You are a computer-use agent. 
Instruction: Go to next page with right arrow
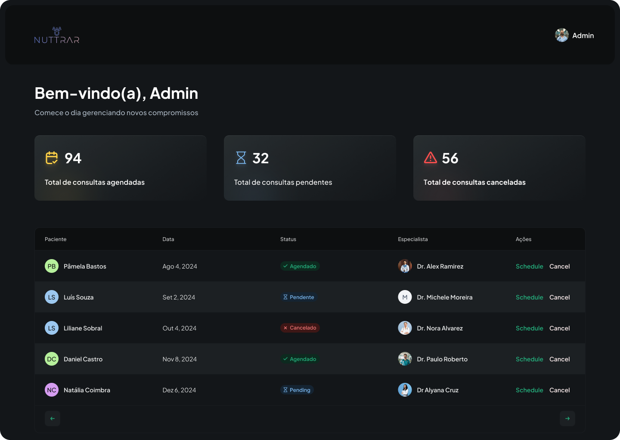pyautogui.click(x=567, y=419)
